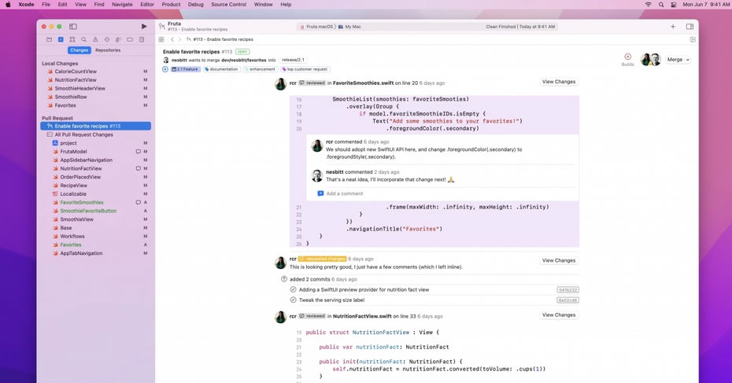Click the documentation label tag

[221, 69]
